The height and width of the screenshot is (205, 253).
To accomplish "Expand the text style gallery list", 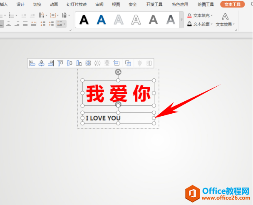I will (181, 20).
